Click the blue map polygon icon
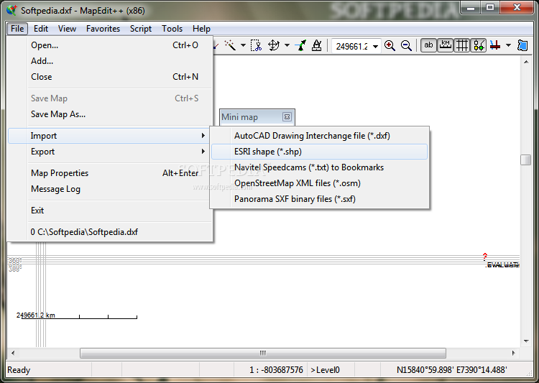539x383 pixels. coord(522,45)
